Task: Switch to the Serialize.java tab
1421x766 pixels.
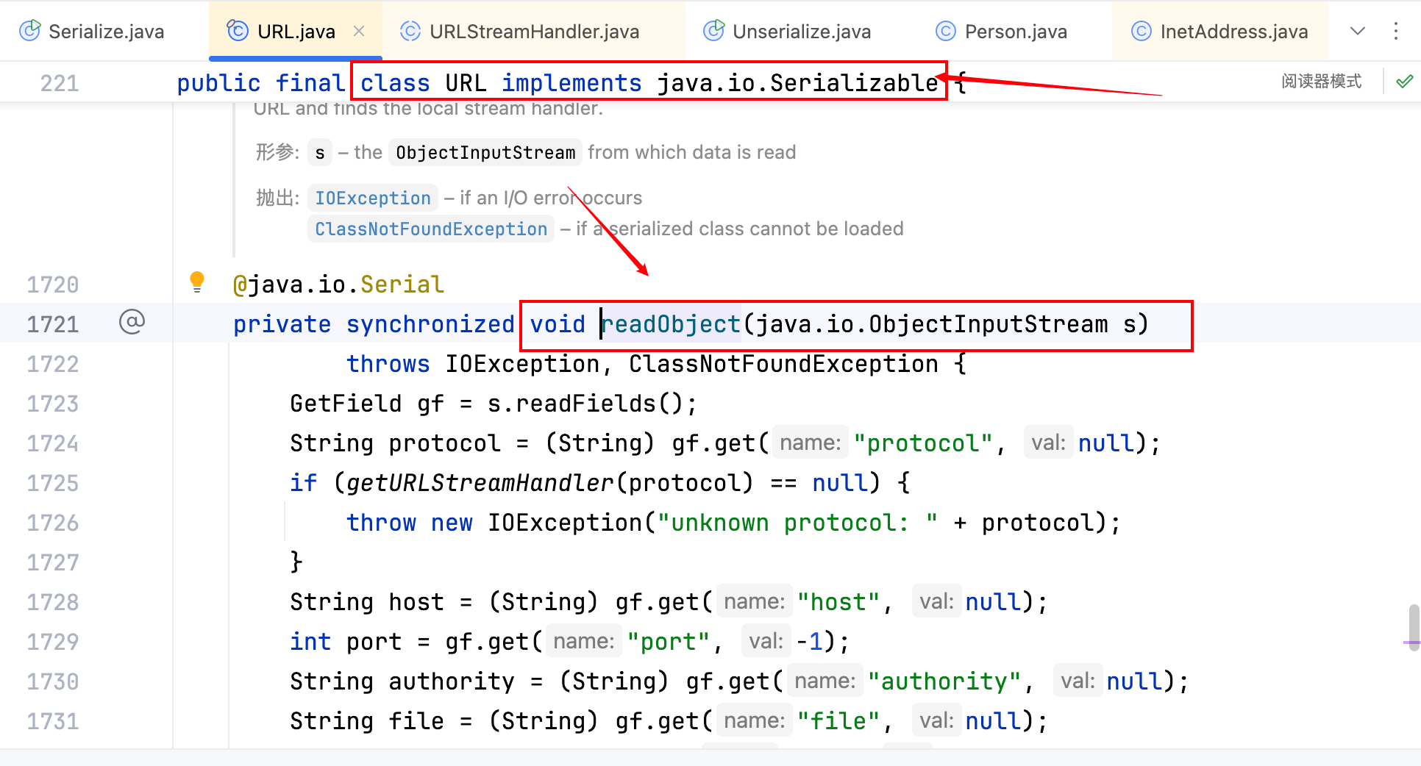Action: click(106, 32)
